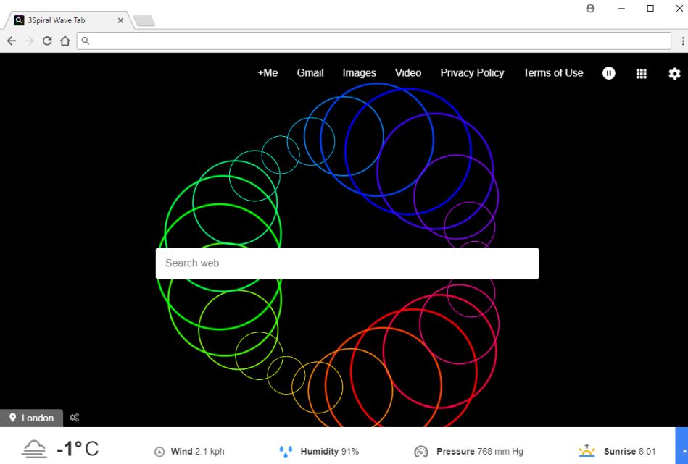Image resolution: width=688 pixels, height=464 pixels.
Task: Pause the spiral wave animation
Action: pyautogui.click(x=608, y=73)
